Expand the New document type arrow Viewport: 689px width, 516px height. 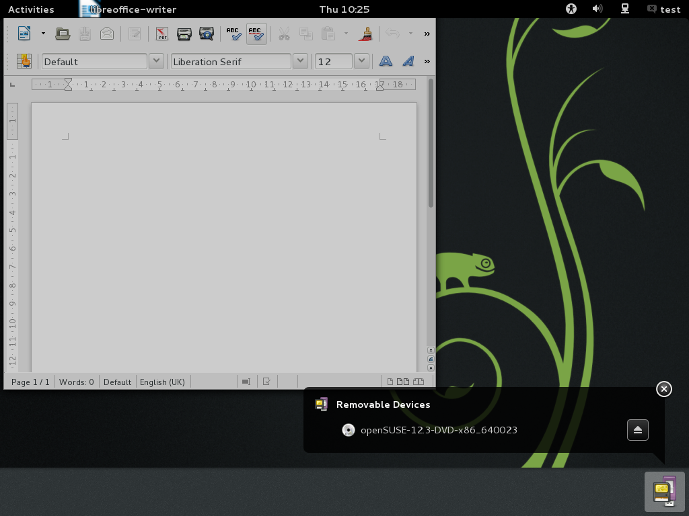43,34
